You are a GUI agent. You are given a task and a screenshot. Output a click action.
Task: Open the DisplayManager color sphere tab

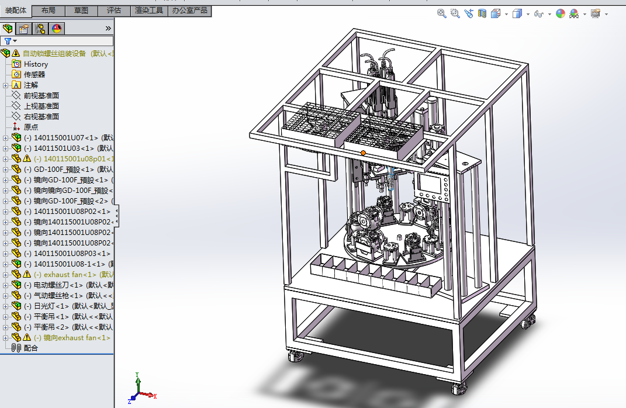[x=57, y=29]
